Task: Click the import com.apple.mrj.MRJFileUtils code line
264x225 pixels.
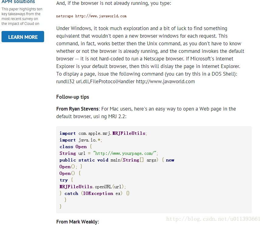Action: pos(103,133)
